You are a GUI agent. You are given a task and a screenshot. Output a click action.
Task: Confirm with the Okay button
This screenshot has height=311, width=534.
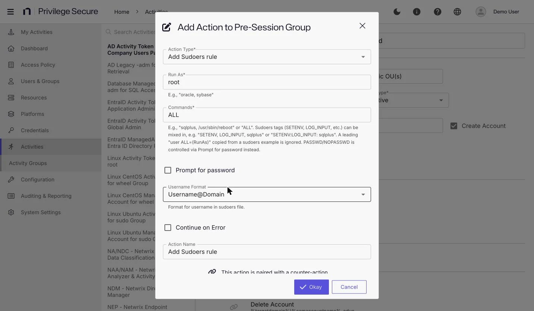311,287
